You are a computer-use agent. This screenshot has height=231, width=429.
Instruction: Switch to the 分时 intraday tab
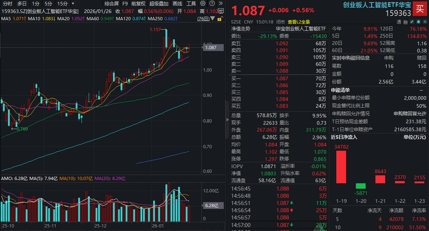point(7,4)
